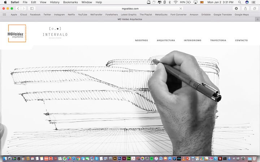Toggle the Safari sidebar button
The image size is (260, 162).
pyautogui.click(x=32, y=8)
